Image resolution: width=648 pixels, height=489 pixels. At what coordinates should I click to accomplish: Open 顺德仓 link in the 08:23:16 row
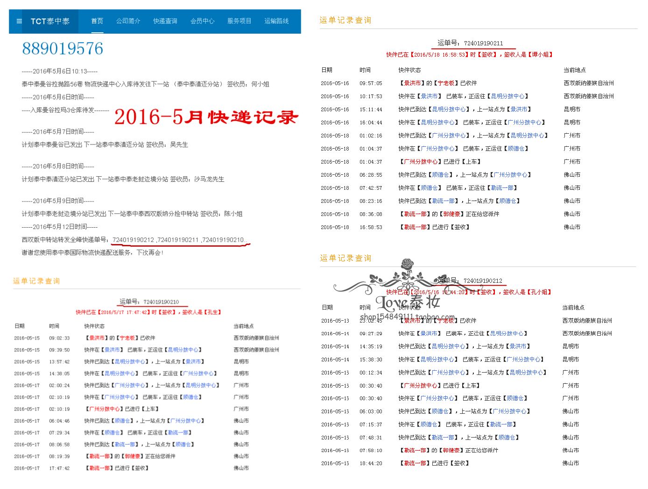pos(508,201)
